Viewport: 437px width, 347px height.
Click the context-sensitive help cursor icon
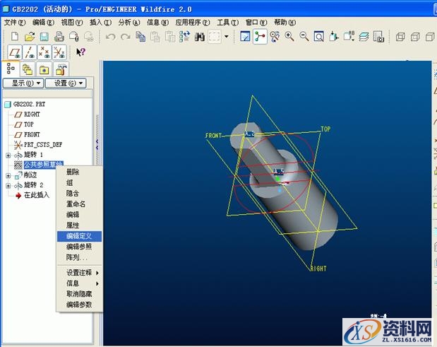pos(80,52)
